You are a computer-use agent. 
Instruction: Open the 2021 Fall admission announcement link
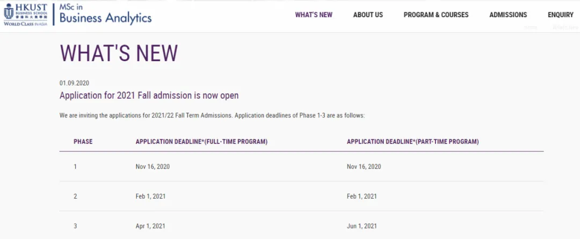(x=149, y=96)
